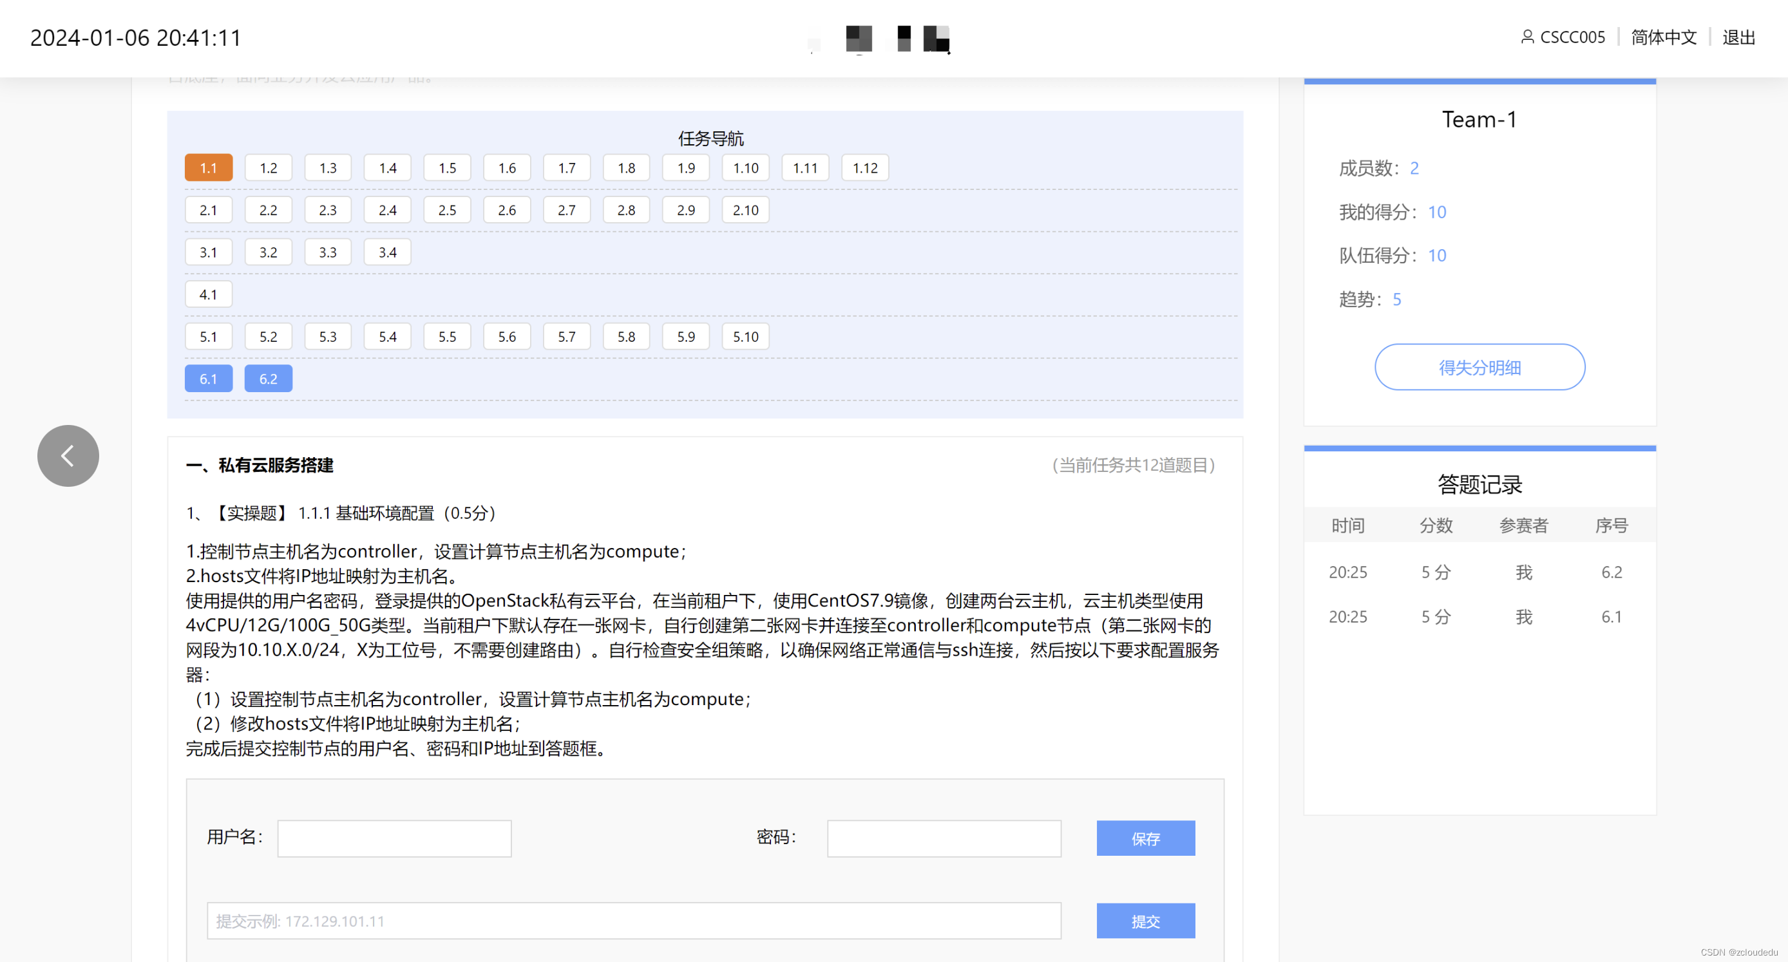The width and height of the screenshot is (1788, 962).
Task: Open task 1.2 in task navigation
Action: click(268, 168)
